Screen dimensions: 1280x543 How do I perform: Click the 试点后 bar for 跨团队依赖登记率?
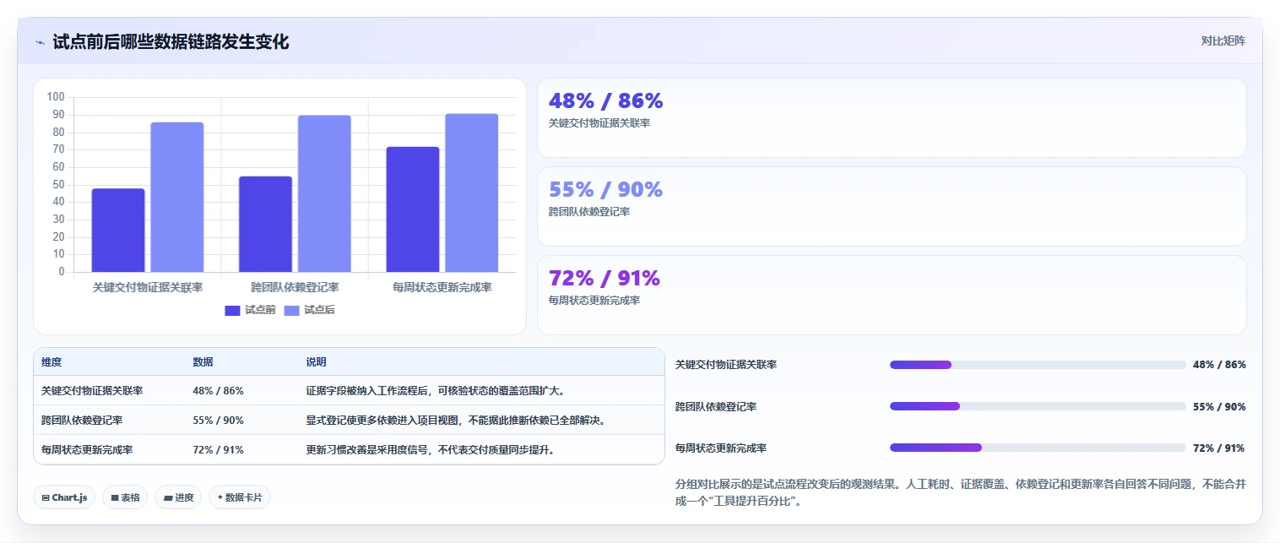(324, 193)
